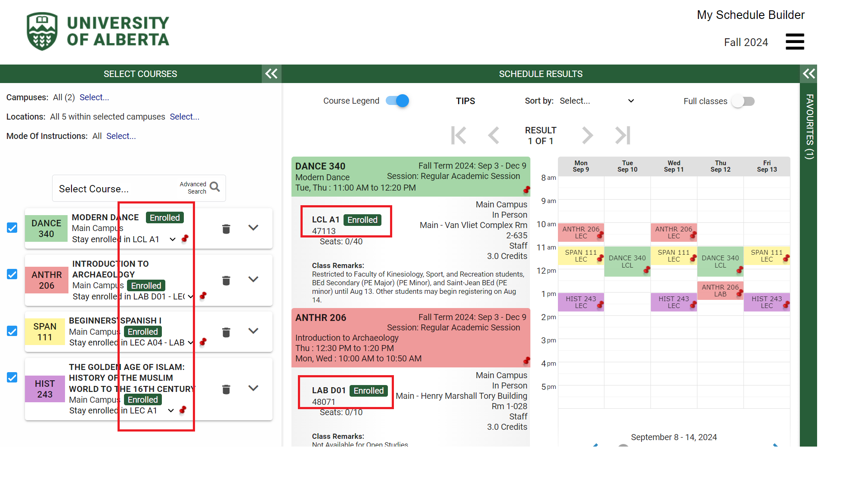
Task: Click the pin icon on DANCE 340 header
Action: (x=526, y=190)
